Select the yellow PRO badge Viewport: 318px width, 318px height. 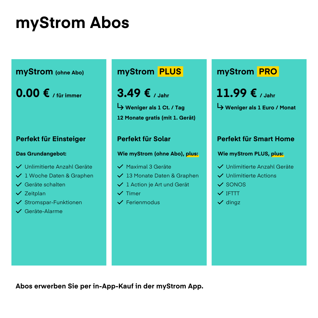coord(268,72)
